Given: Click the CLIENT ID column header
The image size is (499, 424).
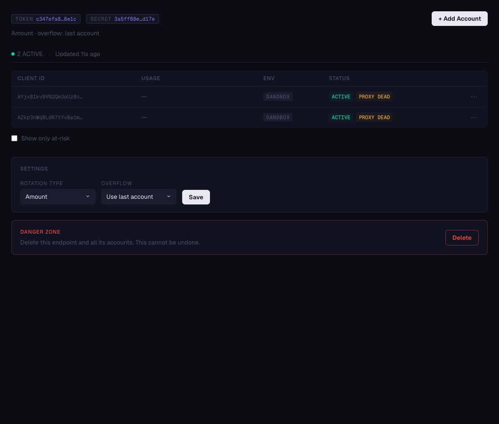Looking at the screenshot, I should coord(31,78).
